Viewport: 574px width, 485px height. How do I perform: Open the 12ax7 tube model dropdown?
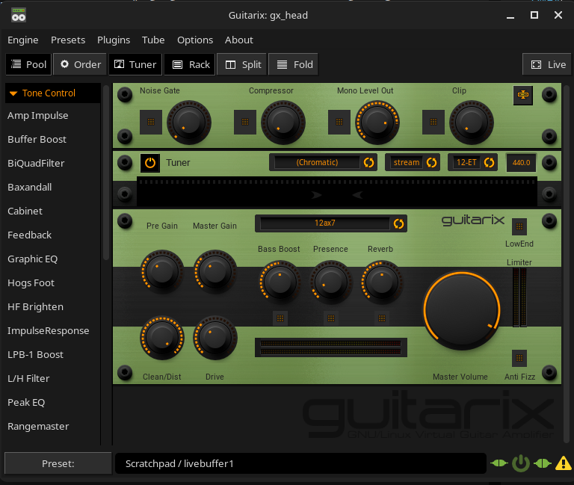pos(324,223)
